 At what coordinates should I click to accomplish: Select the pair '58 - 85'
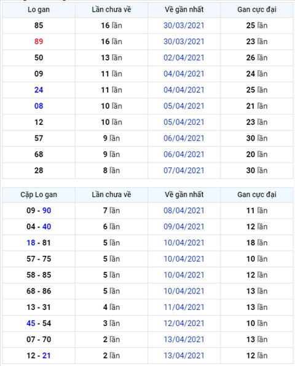(x=39, y=275)
